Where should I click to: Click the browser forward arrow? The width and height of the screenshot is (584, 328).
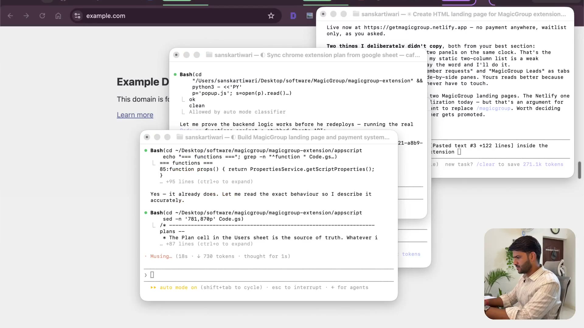pyautogui.click(x=26, y=16)
